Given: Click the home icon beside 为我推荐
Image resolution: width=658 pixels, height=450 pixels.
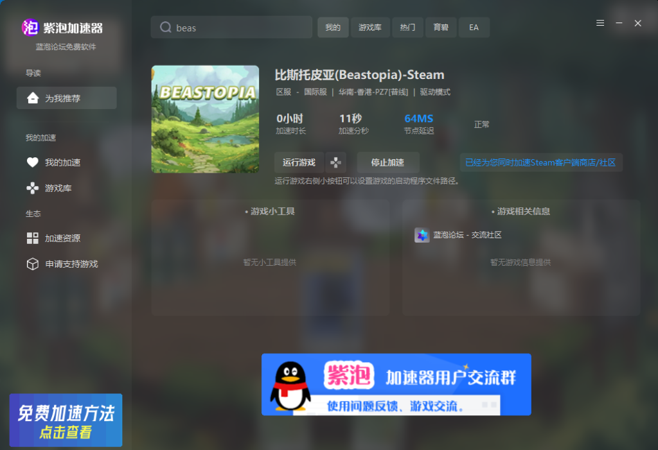Looking at the screenshot, I should [33, 98].
